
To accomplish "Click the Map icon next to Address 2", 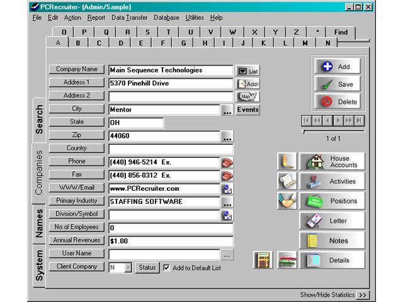I will (247, 97).
